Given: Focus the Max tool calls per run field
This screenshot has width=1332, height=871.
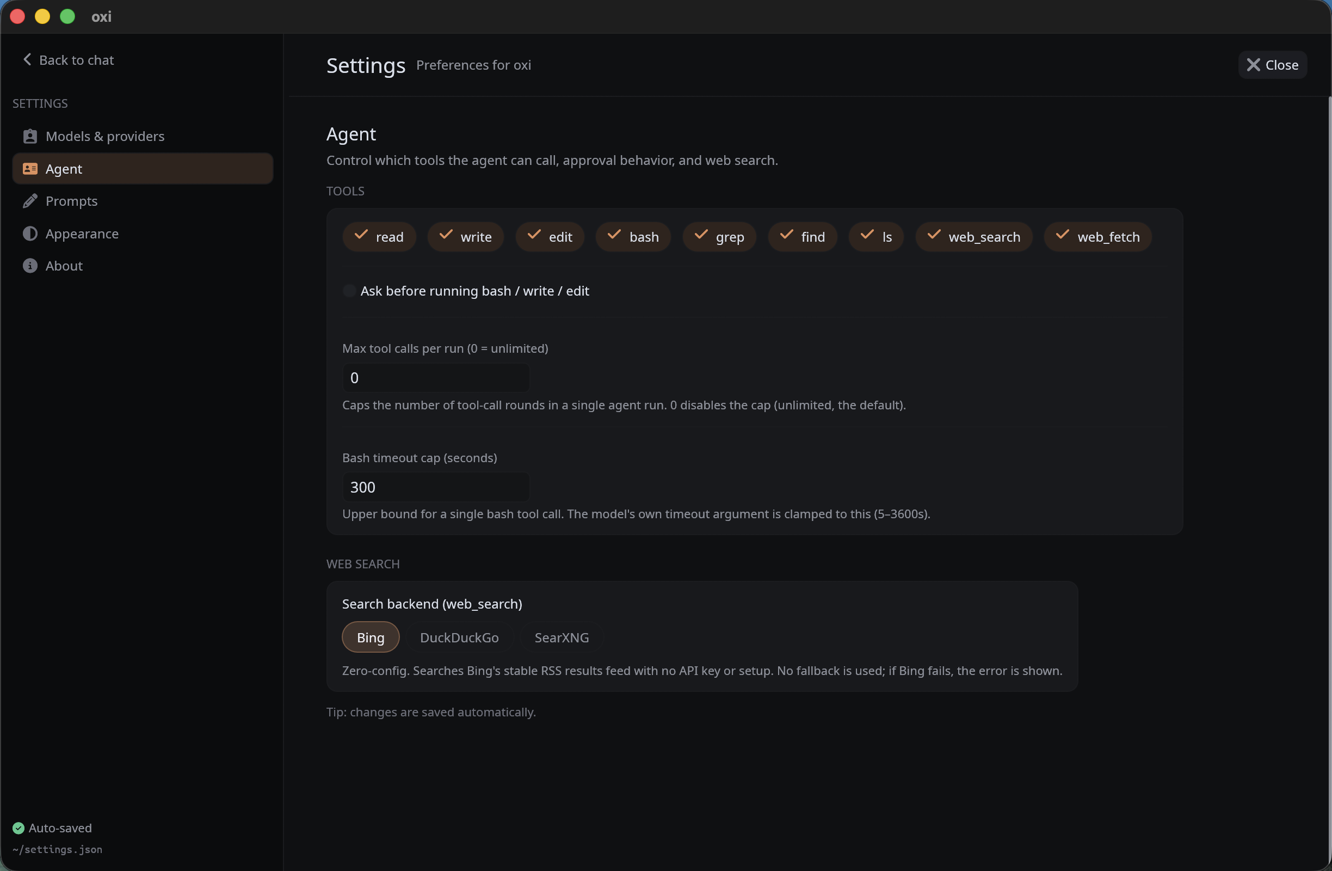Looking at the screenshot, I should click(435, 378).
